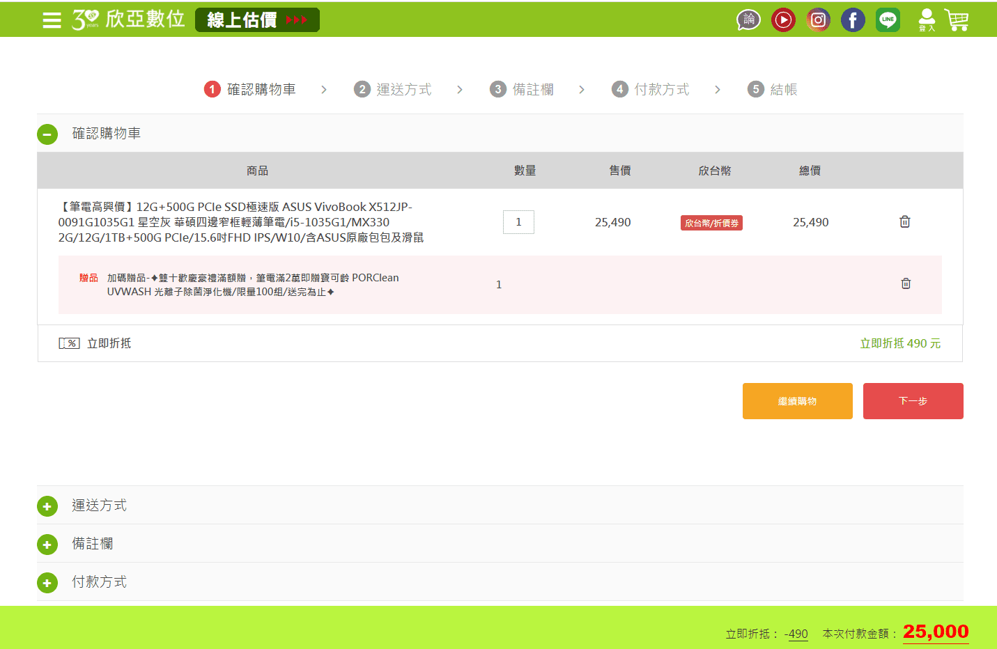Delete the ASUS VivoBook item
This screenshot has width=997, height=649.
tap(904, 221)
